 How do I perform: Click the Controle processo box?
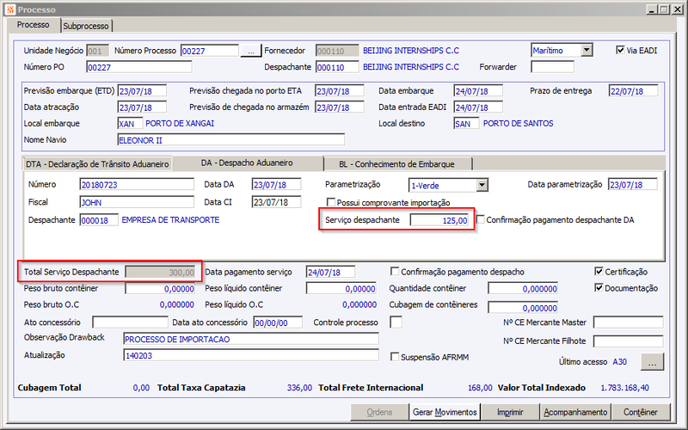pos(396,322)
